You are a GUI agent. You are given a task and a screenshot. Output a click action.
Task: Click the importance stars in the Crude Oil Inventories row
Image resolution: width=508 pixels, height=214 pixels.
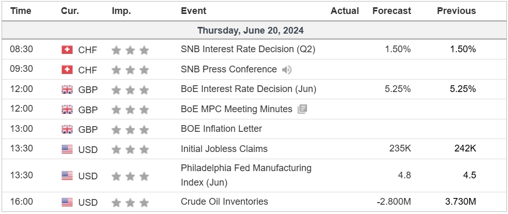[x=130, y=202]
